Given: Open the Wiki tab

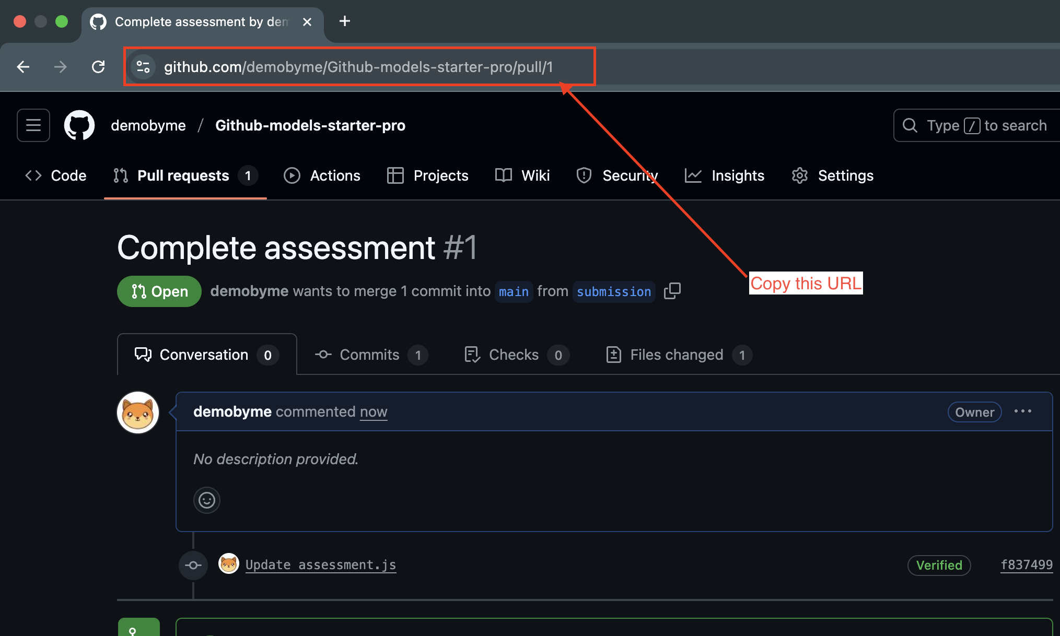Looking at the screenshot, I should click(522, 175).
